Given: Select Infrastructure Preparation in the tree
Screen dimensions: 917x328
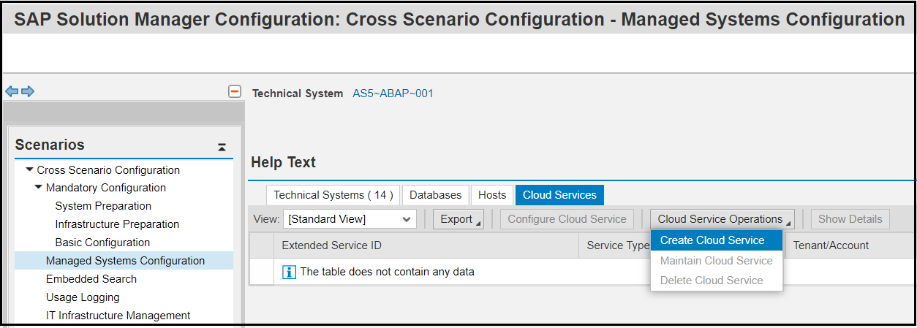Looking at the screenshot, I should click(x=117, y=224).
